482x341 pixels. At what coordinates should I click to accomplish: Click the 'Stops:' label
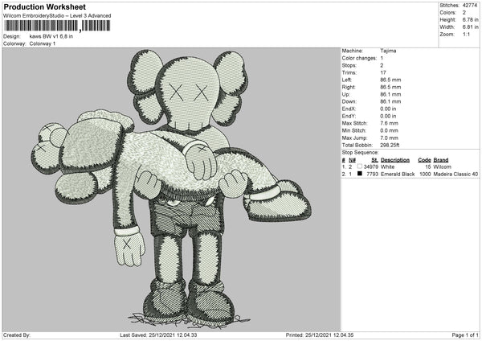(349, 66)
